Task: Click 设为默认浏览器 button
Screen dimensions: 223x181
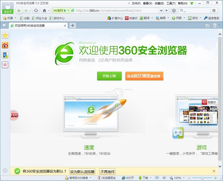Action: point(82,171)
